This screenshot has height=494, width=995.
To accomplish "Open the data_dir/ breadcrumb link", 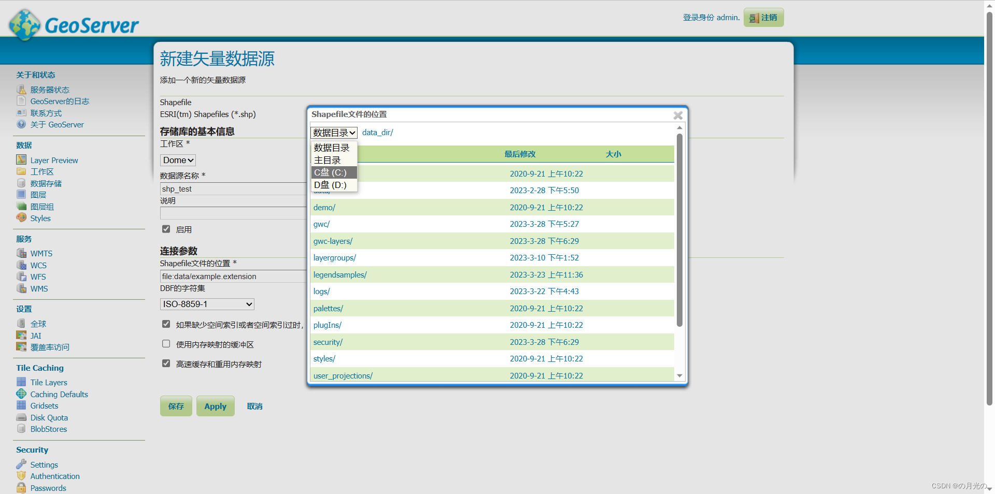I will coord(377,132).
